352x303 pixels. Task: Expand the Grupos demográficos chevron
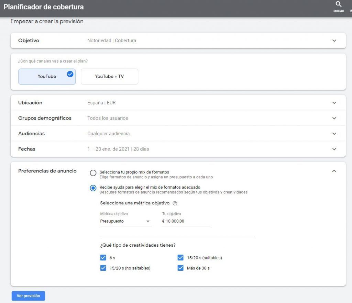tap(334, 118)
